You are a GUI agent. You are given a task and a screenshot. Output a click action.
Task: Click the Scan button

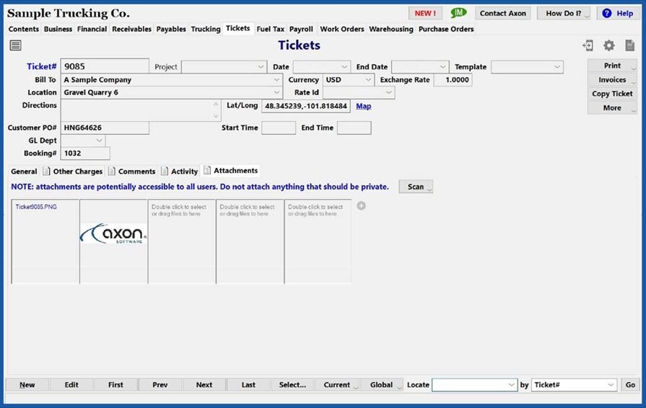pyautogui.click(x=416, y=187)
